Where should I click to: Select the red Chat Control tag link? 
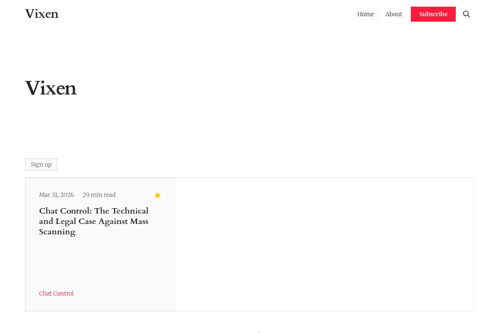(56, 293)
